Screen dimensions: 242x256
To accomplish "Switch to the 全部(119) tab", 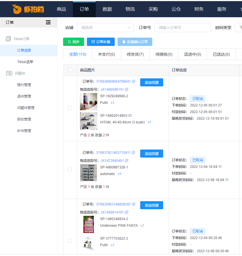I will [78, 54].
